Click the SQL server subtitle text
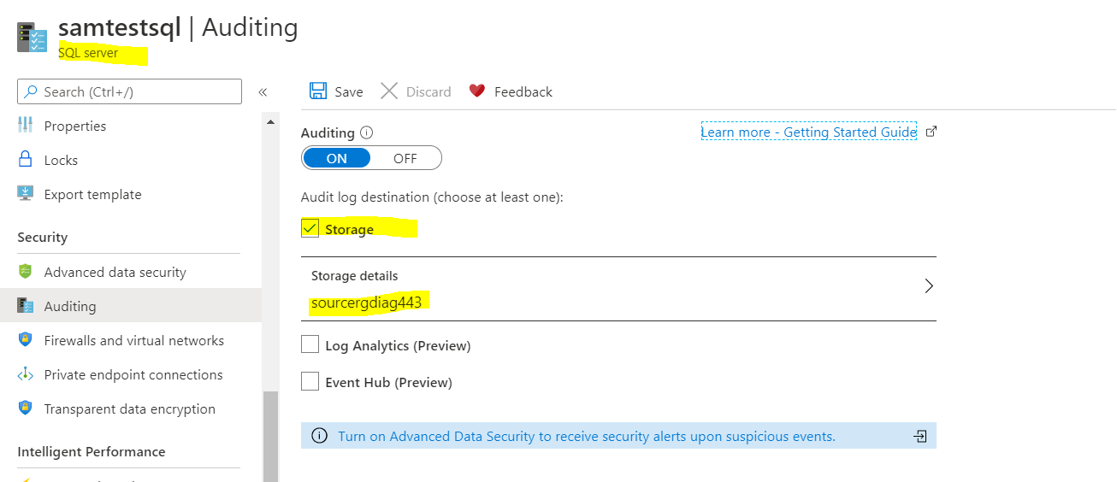Image resolution: width=1117 pixels, height=482 pixels. coord(88,53)
